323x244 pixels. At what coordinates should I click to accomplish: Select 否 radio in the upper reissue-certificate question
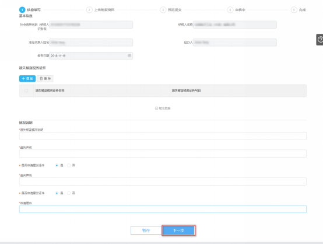(x=69, y=165)
